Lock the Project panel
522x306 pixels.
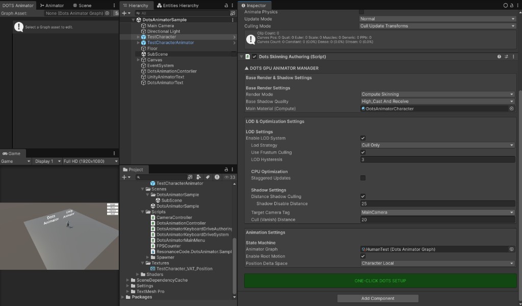click(226, 169)
